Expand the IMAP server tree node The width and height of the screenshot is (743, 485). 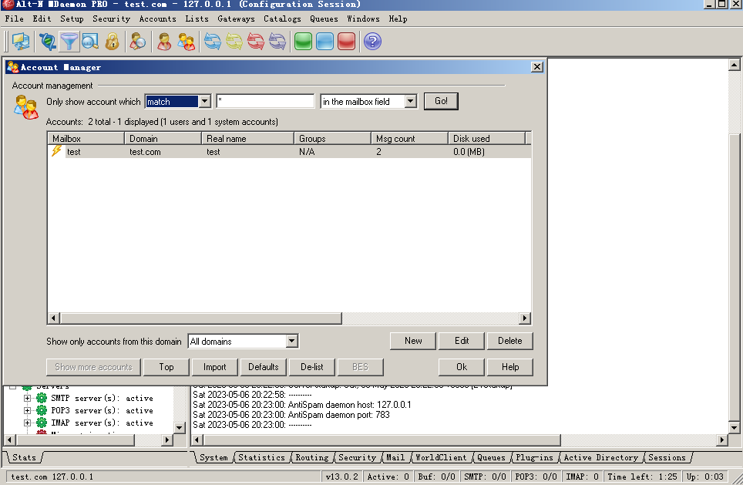28,423
